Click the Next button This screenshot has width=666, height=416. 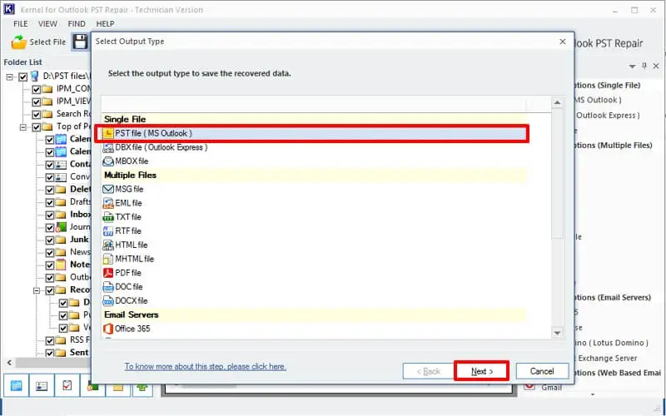click(x=482, y=371)
